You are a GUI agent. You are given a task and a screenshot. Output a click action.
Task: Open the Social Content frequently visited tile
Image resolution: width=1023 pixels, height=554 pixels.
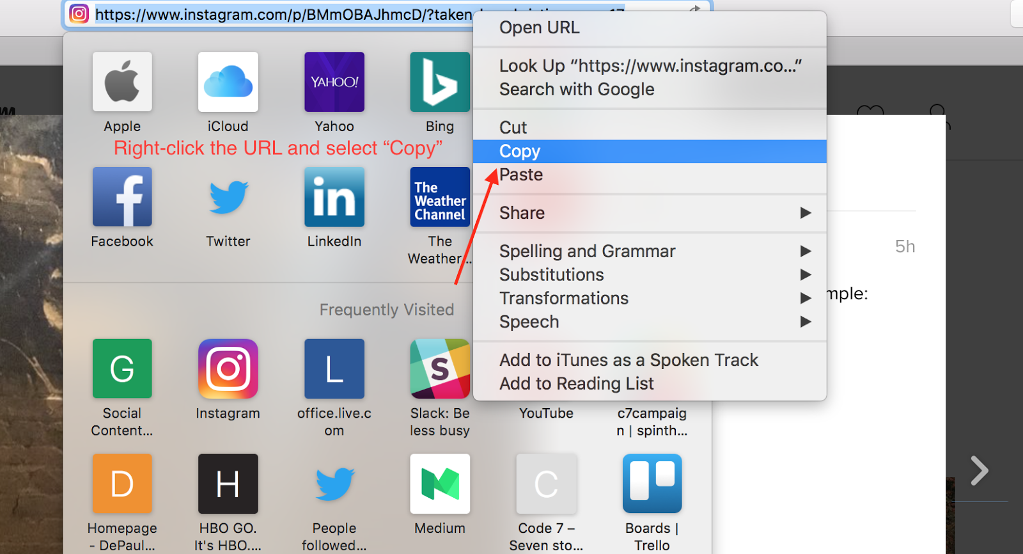click(x=122, y=368)
